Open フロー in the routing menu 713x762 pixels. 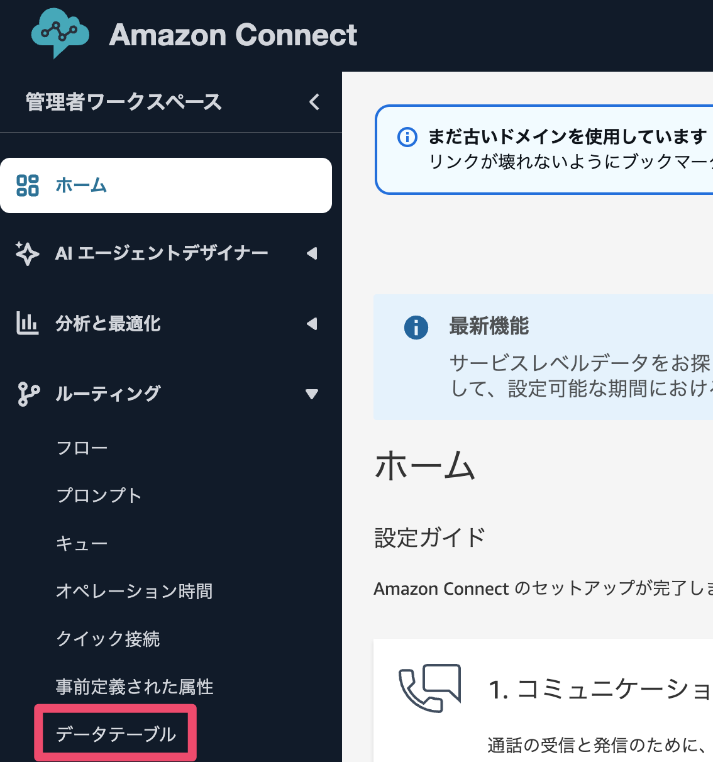(x=82, y=448)
